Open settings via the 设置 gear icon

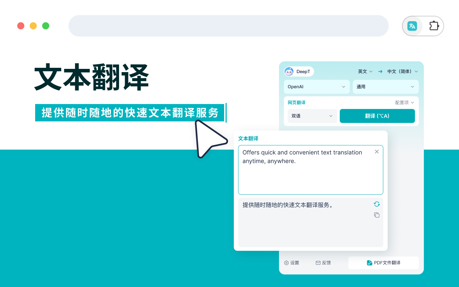(x=286, y=263)
